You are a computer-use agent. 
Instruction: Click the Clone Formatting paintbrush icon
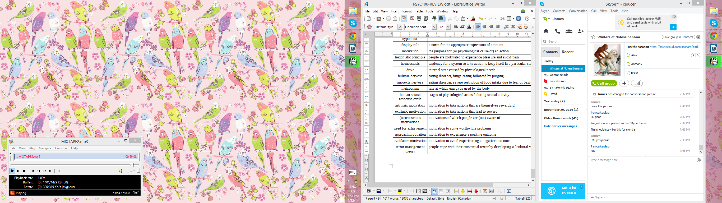click(x=473, y=19)
